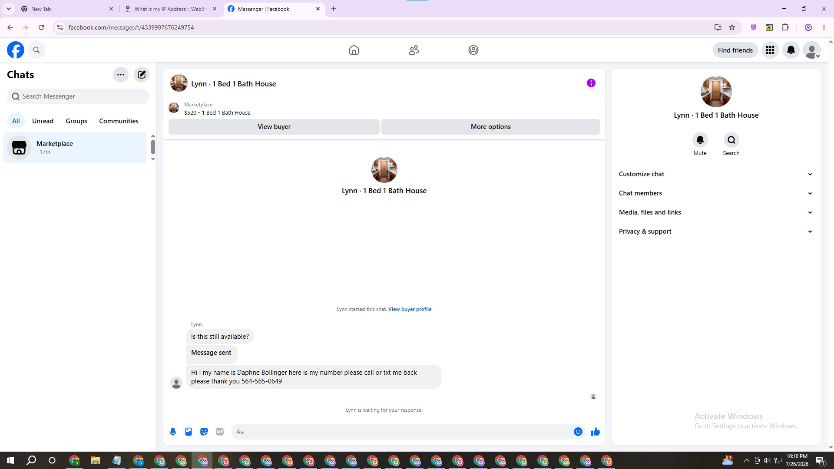
Task: Search in conversation using Search icon
Action: point(731,140)
